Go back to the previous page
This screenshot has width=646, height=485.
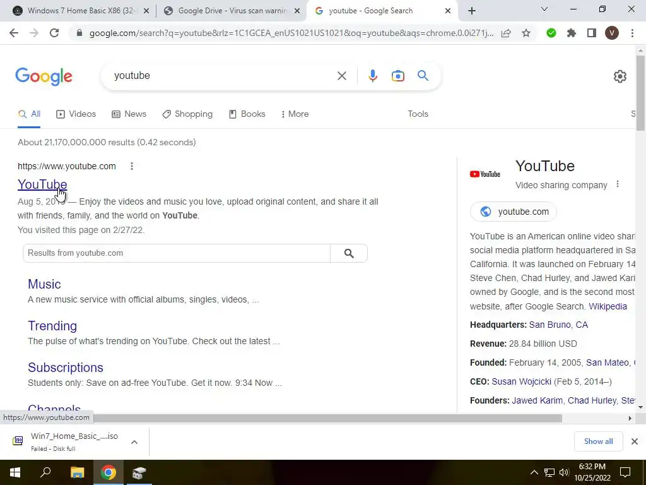[x=14, y=33]
